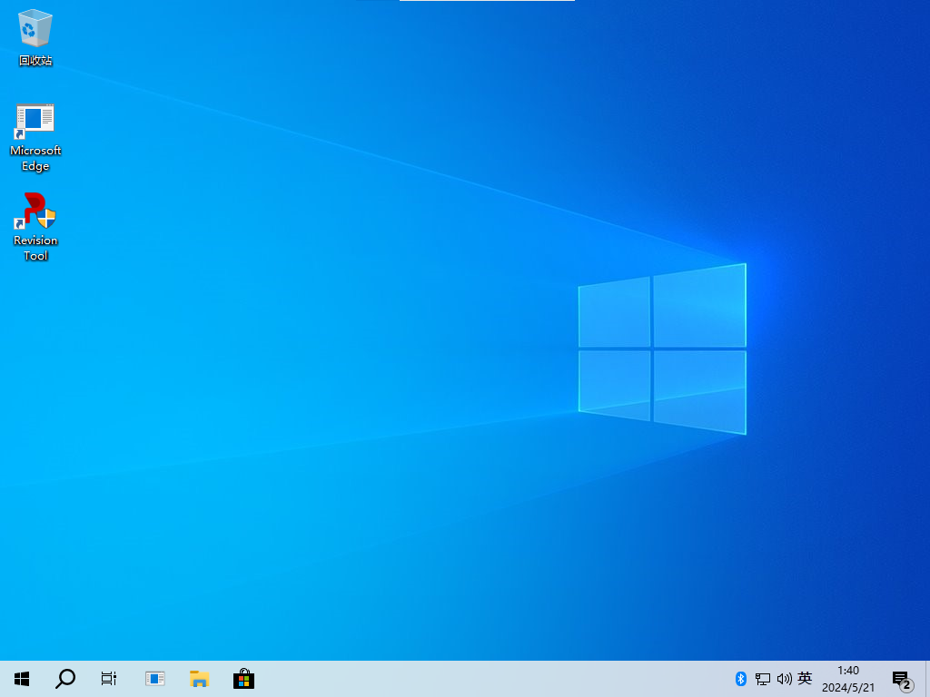Select the Revision Tool desktop shortcut
The height and width of the screenshot is (697, 930).
[x=35, y=227]
